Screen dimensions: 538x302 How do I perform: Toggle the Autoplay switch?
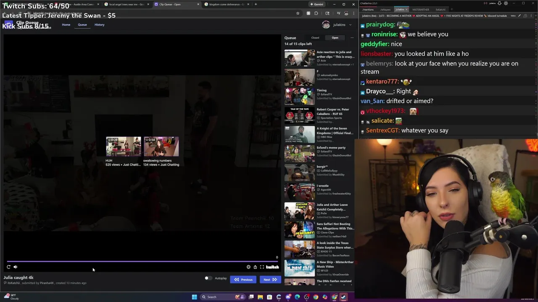(x=208, y=278)
